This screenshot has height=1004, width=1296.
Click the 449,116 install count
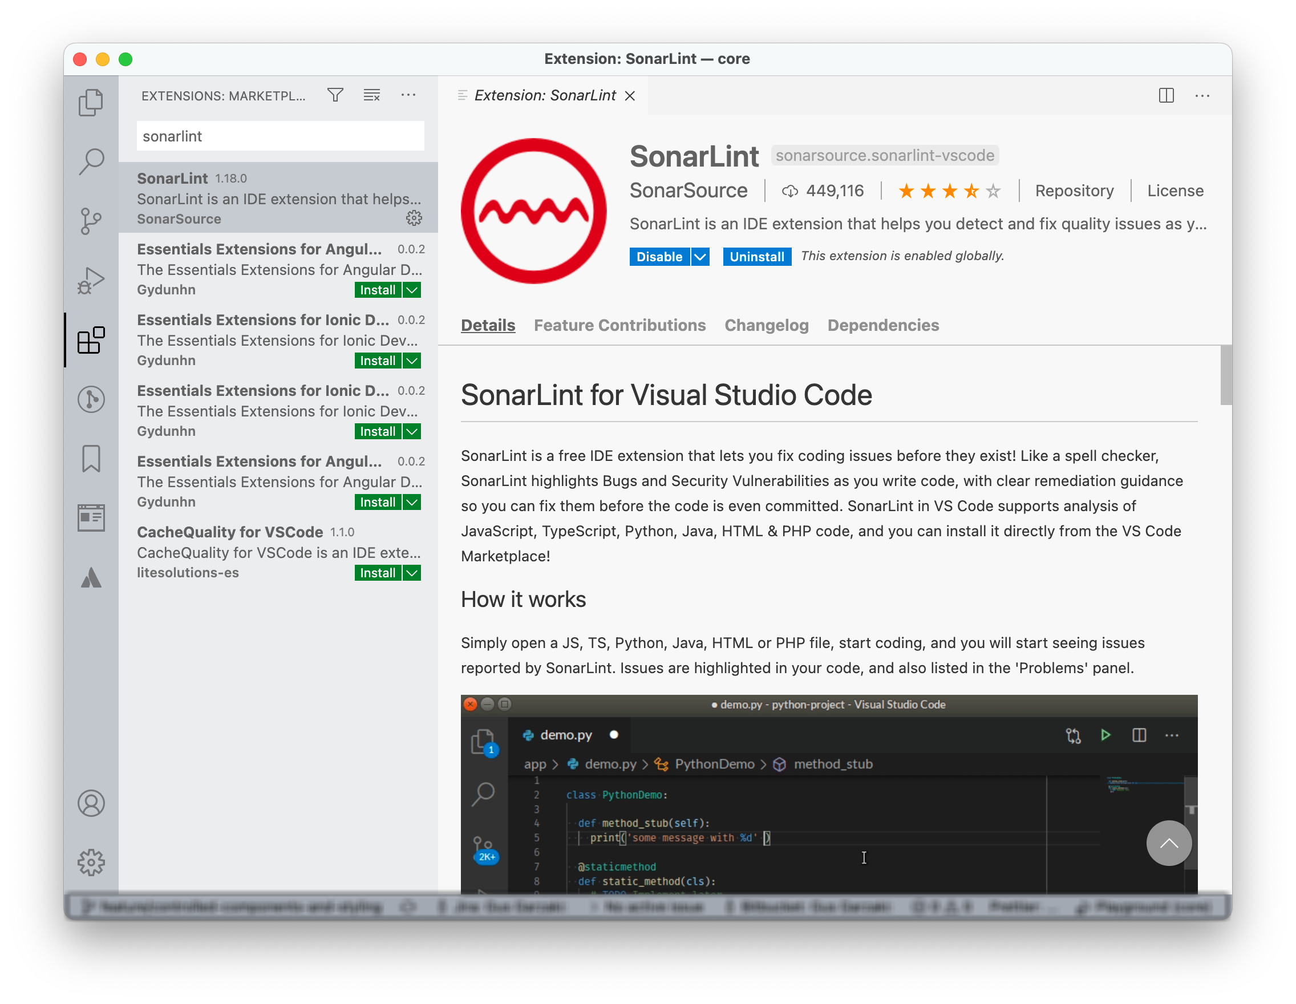[x=835, y=191]
